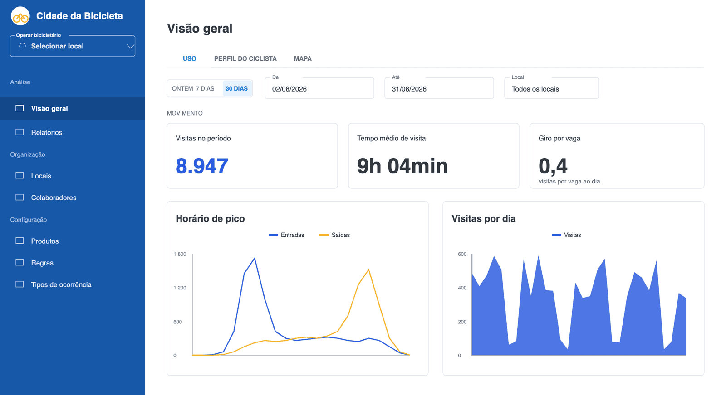
Task: Select the 30 DIAS period option
Action: [x=237, y=88]
